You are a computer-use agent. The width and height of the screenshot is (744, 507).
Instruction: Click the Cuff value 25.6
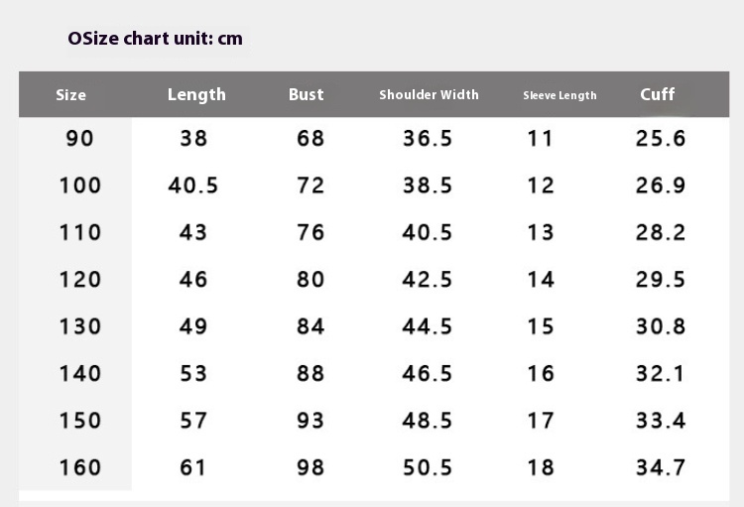pos(661,138)
